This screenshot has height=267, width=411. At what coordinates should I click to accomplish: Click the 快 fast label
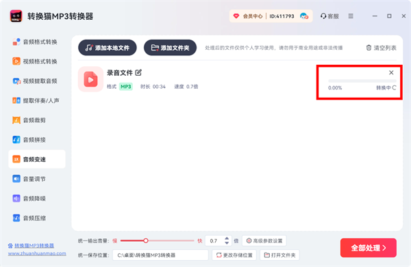click(x=200, y=240)
